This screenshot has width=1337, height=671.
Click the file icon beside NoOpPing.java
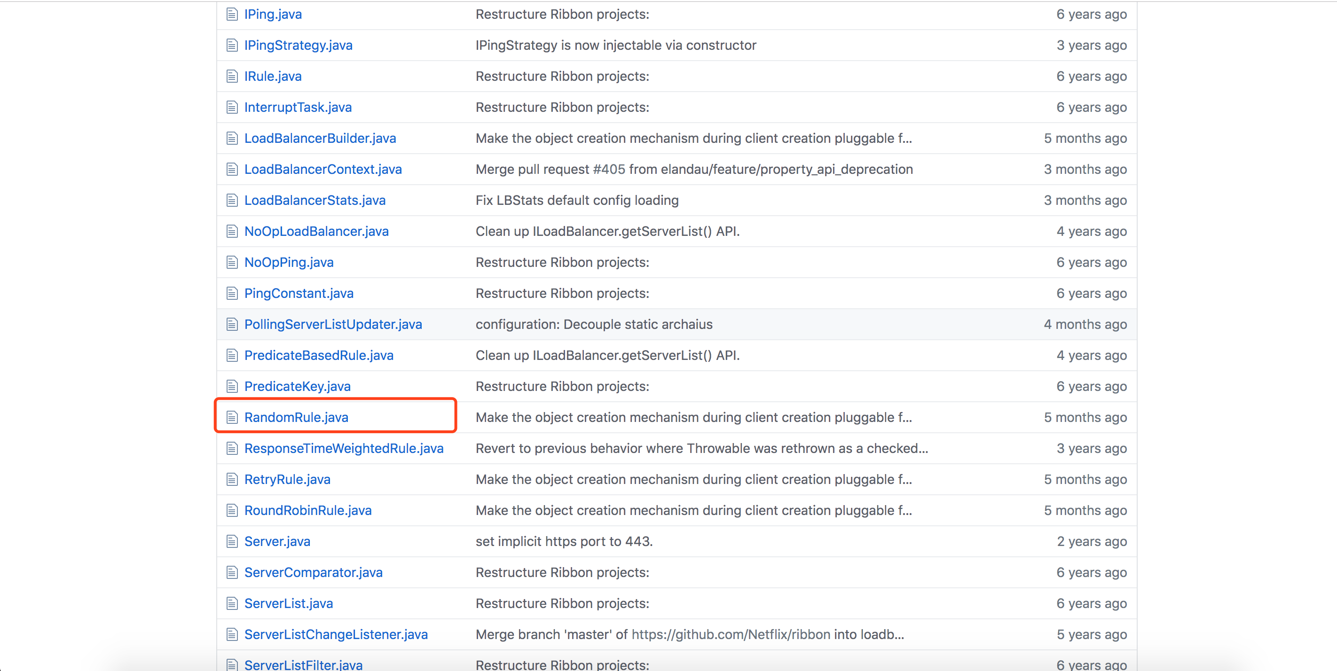(x=231, y=262)
